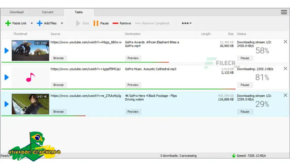Click the Destination column header

click(x=133, y=34)
